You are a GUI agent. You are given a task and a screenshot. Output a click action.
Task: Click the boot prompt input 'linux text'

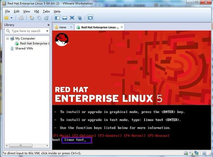pyautogui.click(x=77, y=140)
